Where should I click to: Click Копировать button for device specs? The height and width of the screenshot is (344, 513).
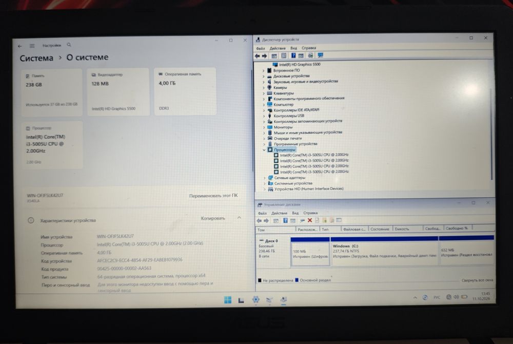point(213,218)
